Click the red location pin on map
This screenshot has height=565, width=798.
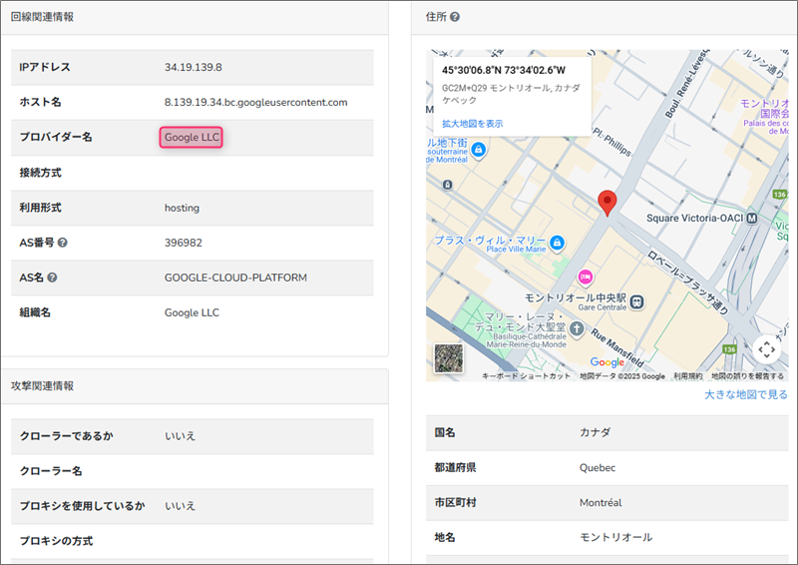(607, 203)
